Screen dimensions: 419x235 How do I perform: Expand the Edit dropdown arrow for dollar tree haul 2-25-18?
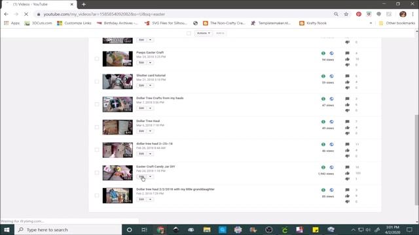coord(150,154)
